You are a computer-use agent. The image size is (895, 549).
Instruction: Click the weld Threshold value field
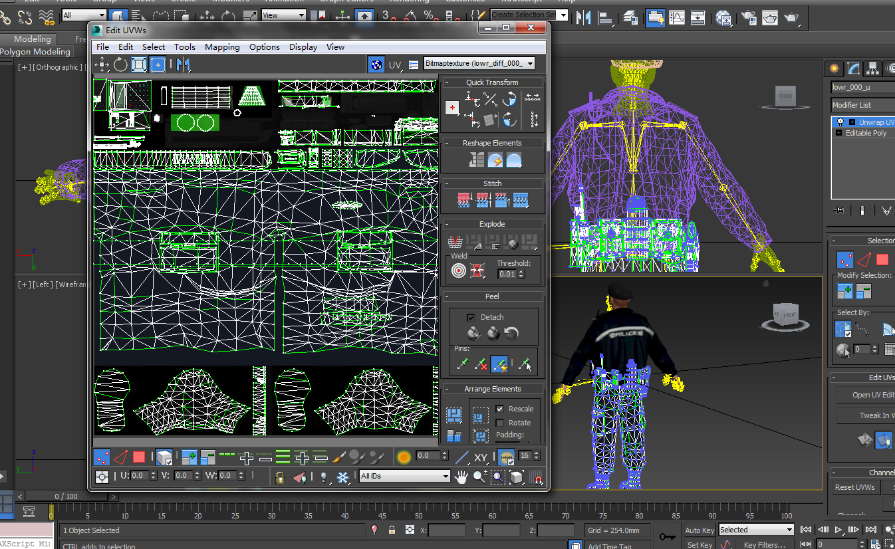coord(507,274)
